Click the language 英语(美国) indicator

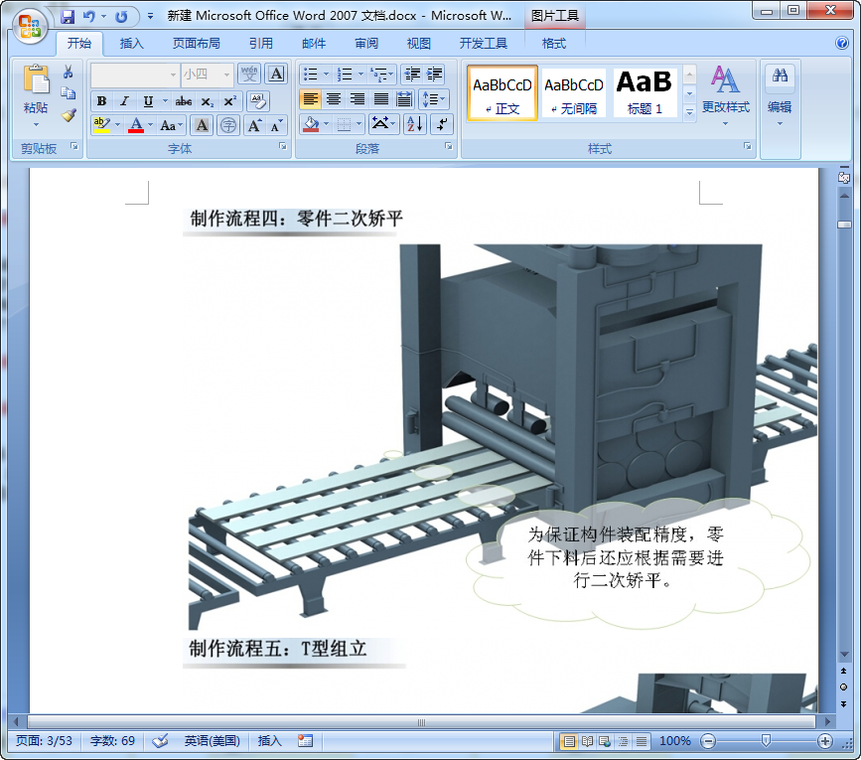point(212,741)
